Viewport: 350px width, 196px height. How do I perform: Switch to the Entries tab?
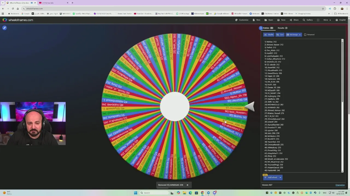pyautogui.click(x=268, y=28)
